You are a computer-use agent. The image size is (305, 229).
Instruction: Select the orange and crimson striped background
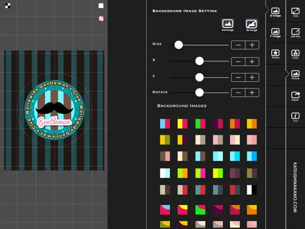(235, 124)
